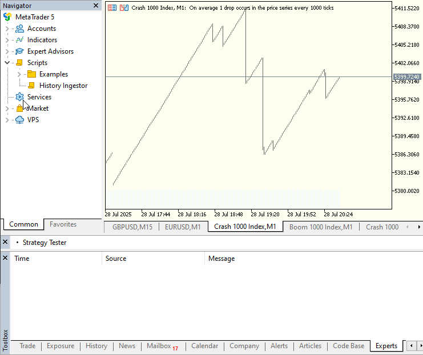This screenshot has height=355, width=423.
Task: Expand the Expert Advisors tree node
Action: 7,51
